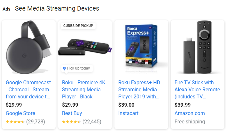This screenshot has width=226, height=133.
Task: Click the Pick up today label
Action: point(78,68)
